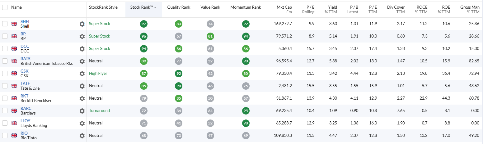
Task: Click GSK's Quality Rank 92 badge
Action: pos(179,74)
